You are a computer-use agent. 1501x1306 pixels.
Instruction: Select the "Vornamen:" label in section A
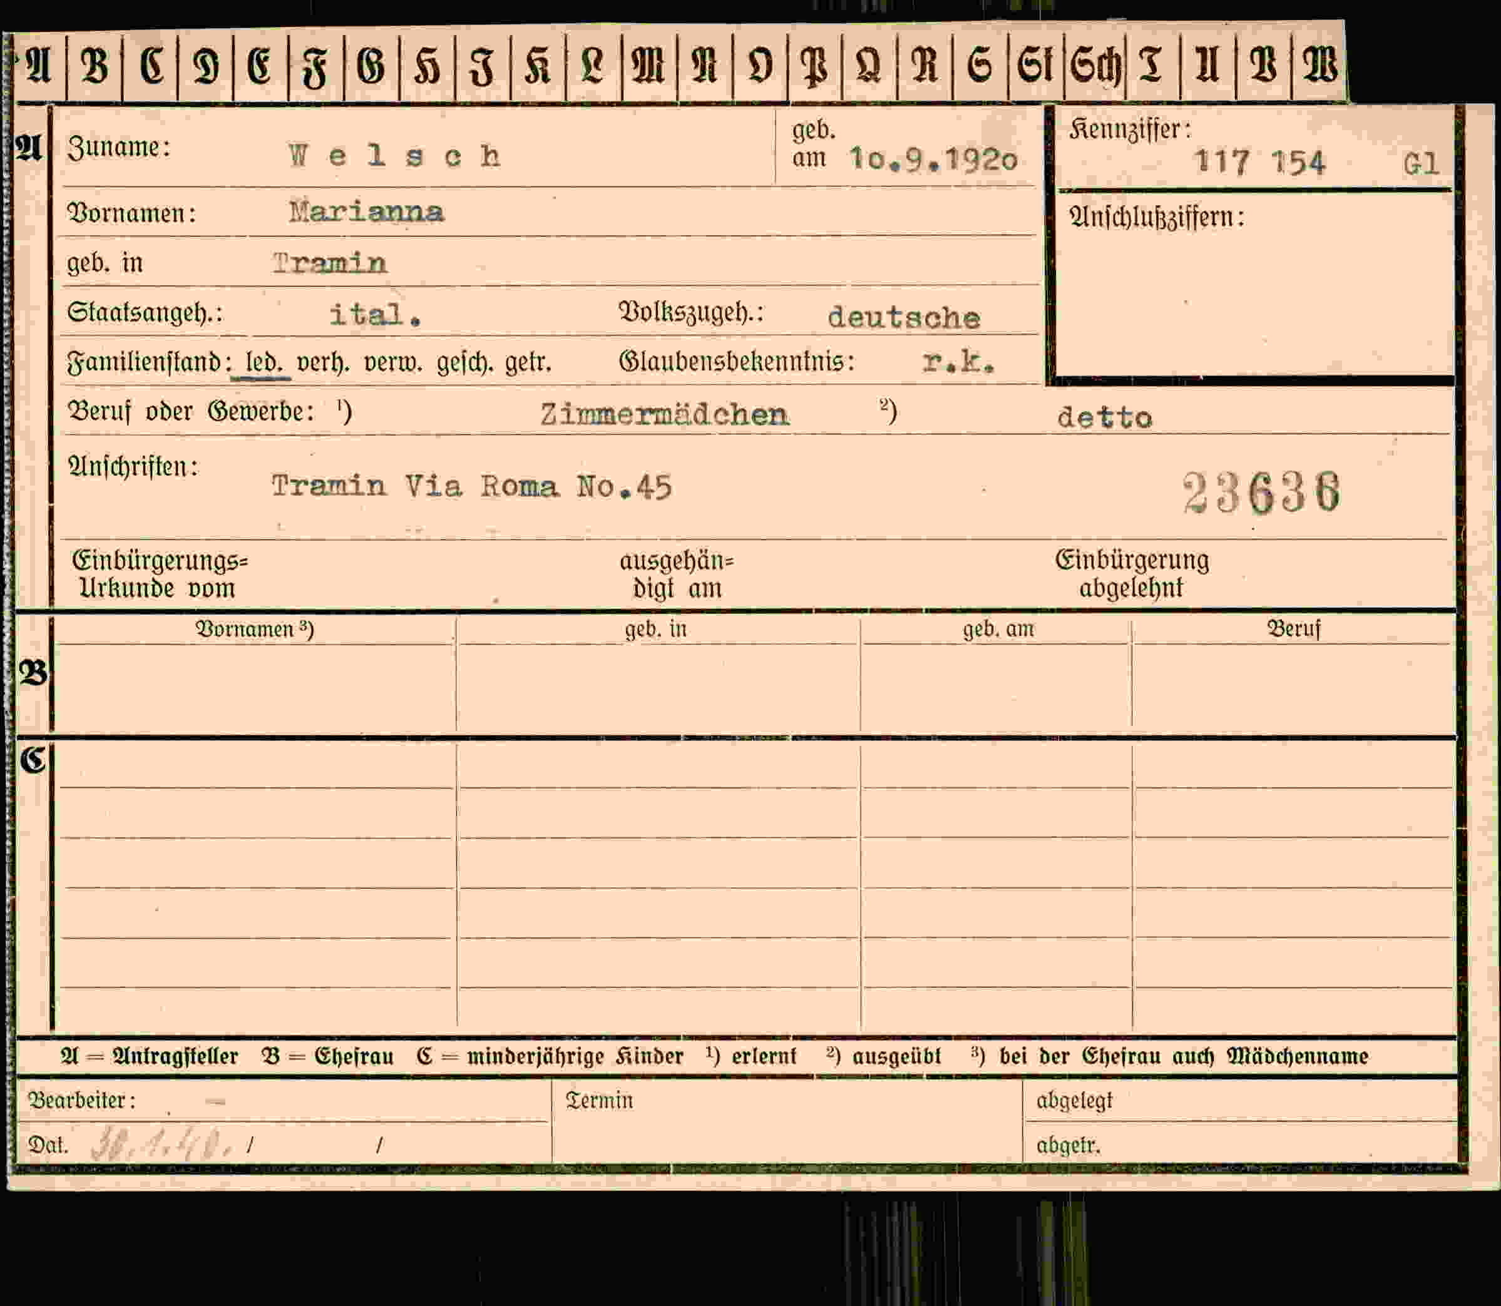131,213
